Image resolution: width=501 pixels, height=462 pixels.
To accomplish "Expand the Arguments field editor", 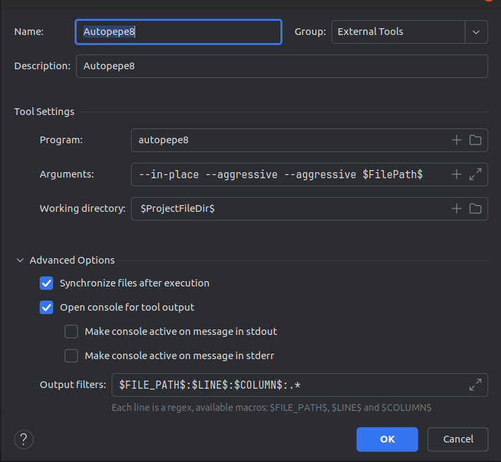I will pyautogui.click(x=475, y=174).
